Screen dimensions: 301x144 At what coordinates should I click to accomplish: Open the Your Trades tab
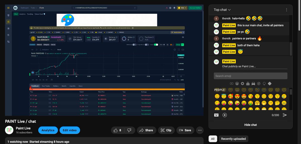click(x=46, y=86)
